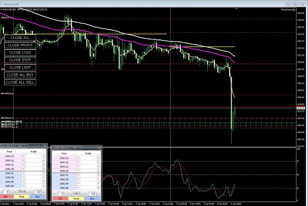The image size is (308, 206).
Task: Click up arrow at 1893.33 in 1000-volume panel
Action: pos(98,158)
